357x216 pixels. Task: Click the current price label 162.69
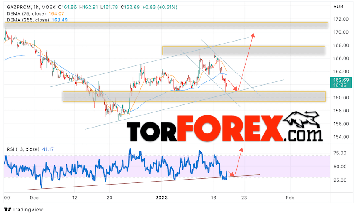click(341, 80)
